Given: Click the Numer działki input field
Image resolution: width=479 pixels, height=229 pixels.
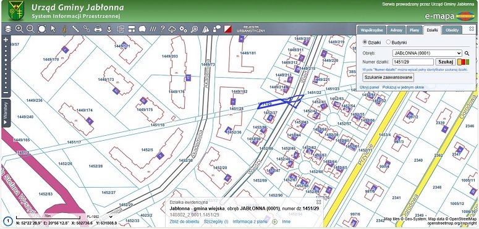Looking at the screenshot, I should 413,62.
